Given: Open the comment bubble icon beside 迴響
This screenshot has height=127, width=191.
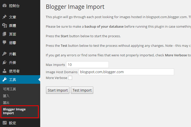Looking at the screenshot, I should pos(5,43).
